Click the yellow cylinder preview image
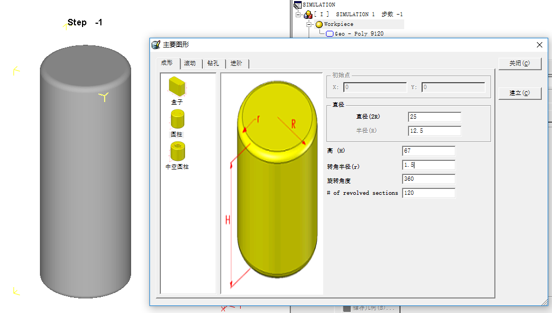Image resolution: width=552 pixels, height=313 pixels. (277, 180)
